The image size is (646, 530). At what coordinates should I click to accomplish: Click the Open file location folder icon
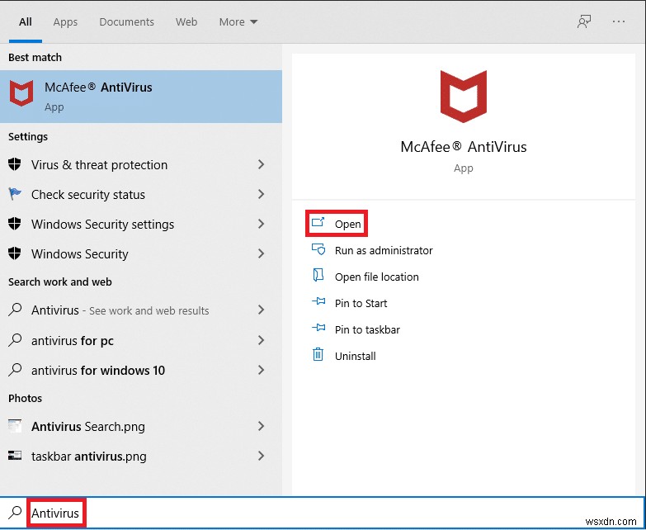tap(318, 275)
